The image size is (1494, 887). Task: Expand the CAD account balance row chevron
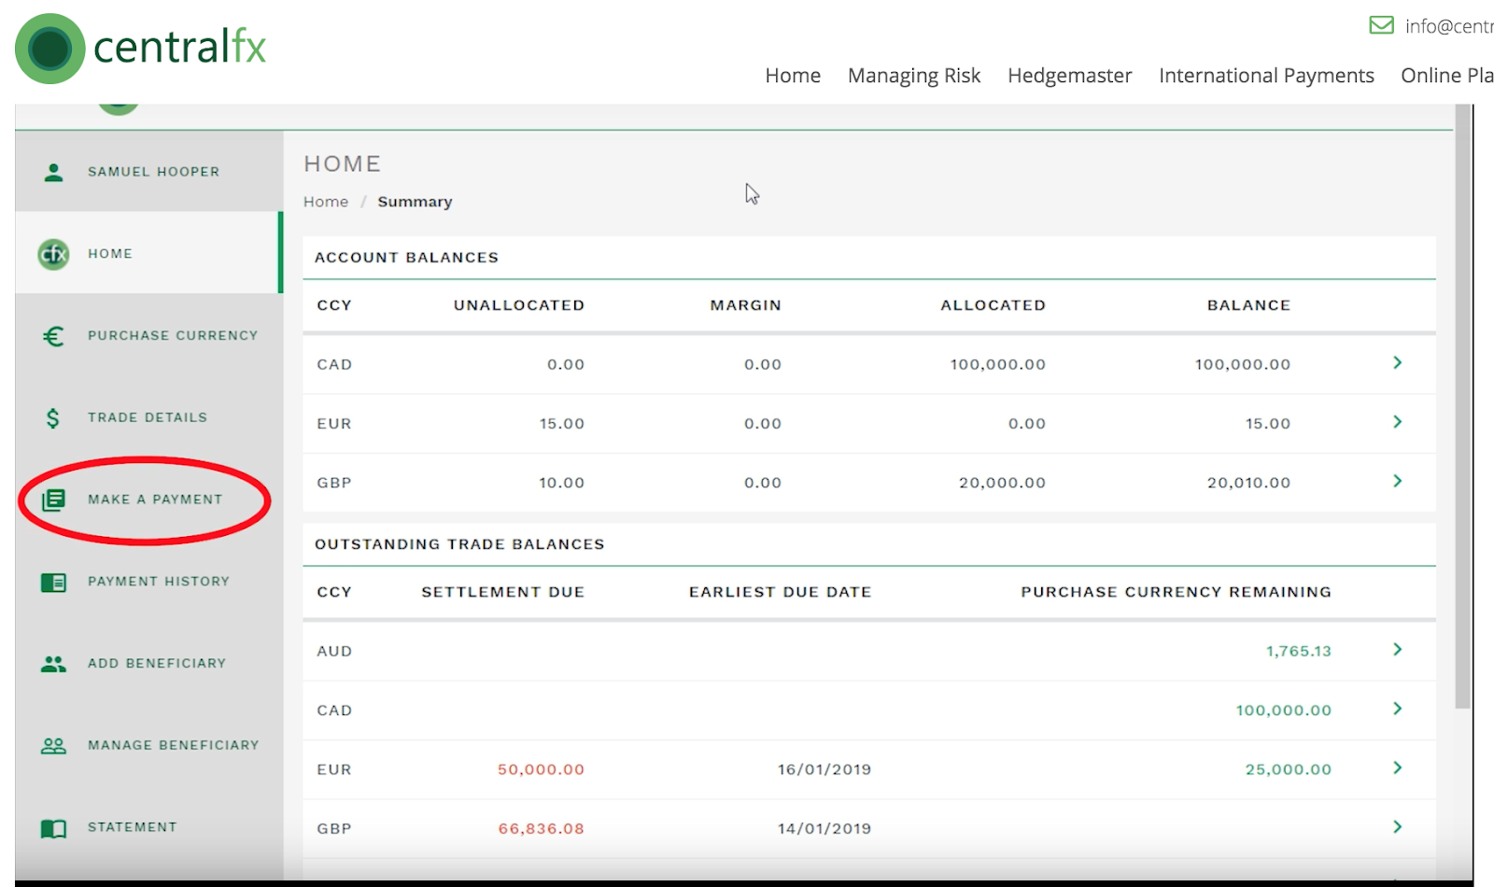1397,363
